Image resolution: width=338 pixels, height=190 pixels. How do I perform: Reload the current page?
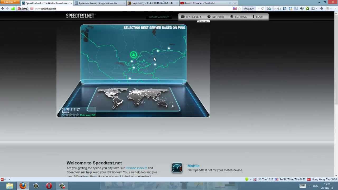pyautogui.click(x=262, y=9)
